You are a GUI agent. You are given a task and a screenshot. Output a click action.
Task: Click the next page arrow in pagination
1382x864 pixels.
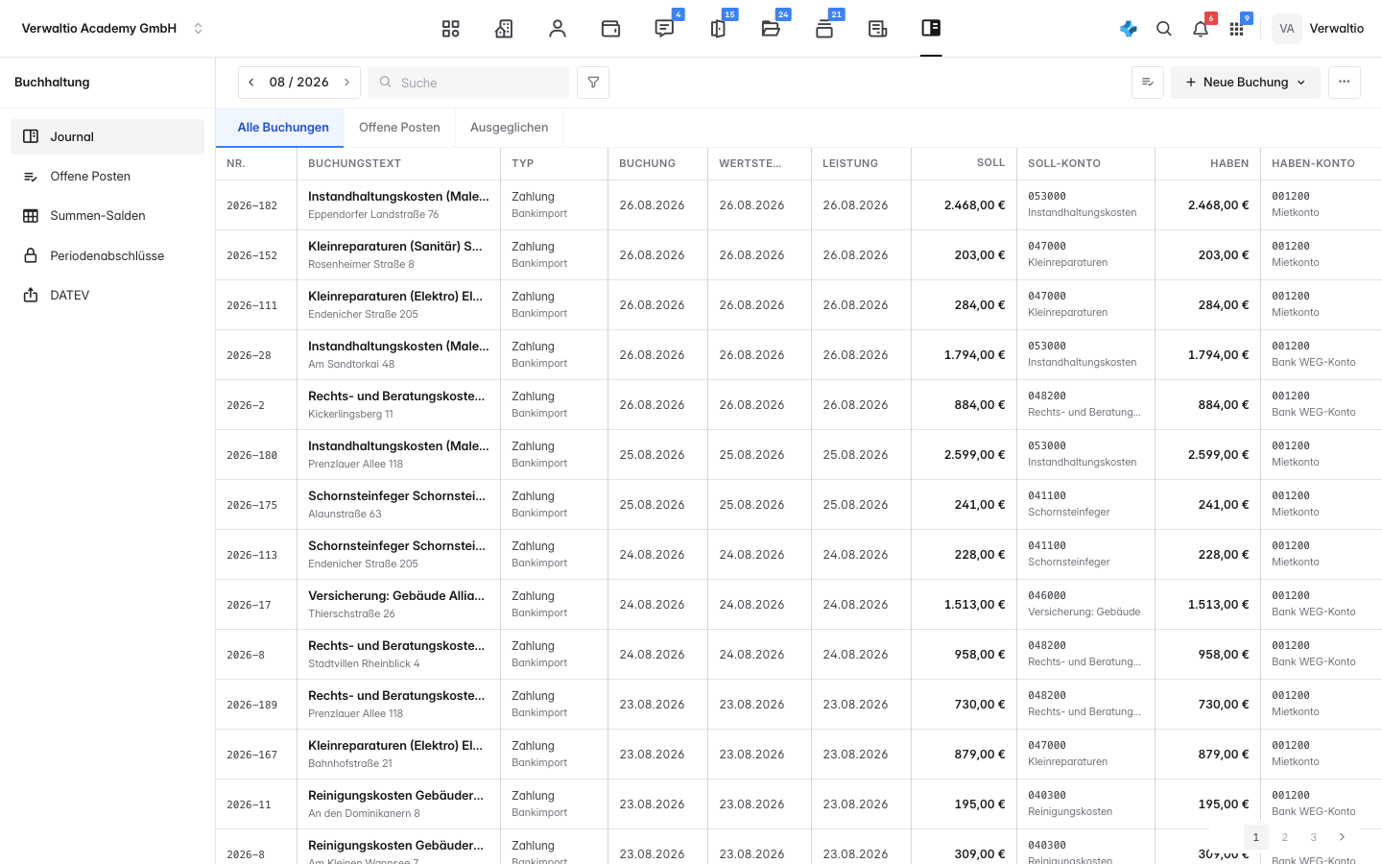click(x=1343, y=837)
